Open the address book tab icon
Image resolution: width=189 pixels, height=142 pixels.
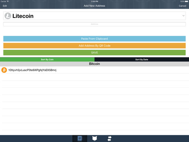[x=80, y=139]
